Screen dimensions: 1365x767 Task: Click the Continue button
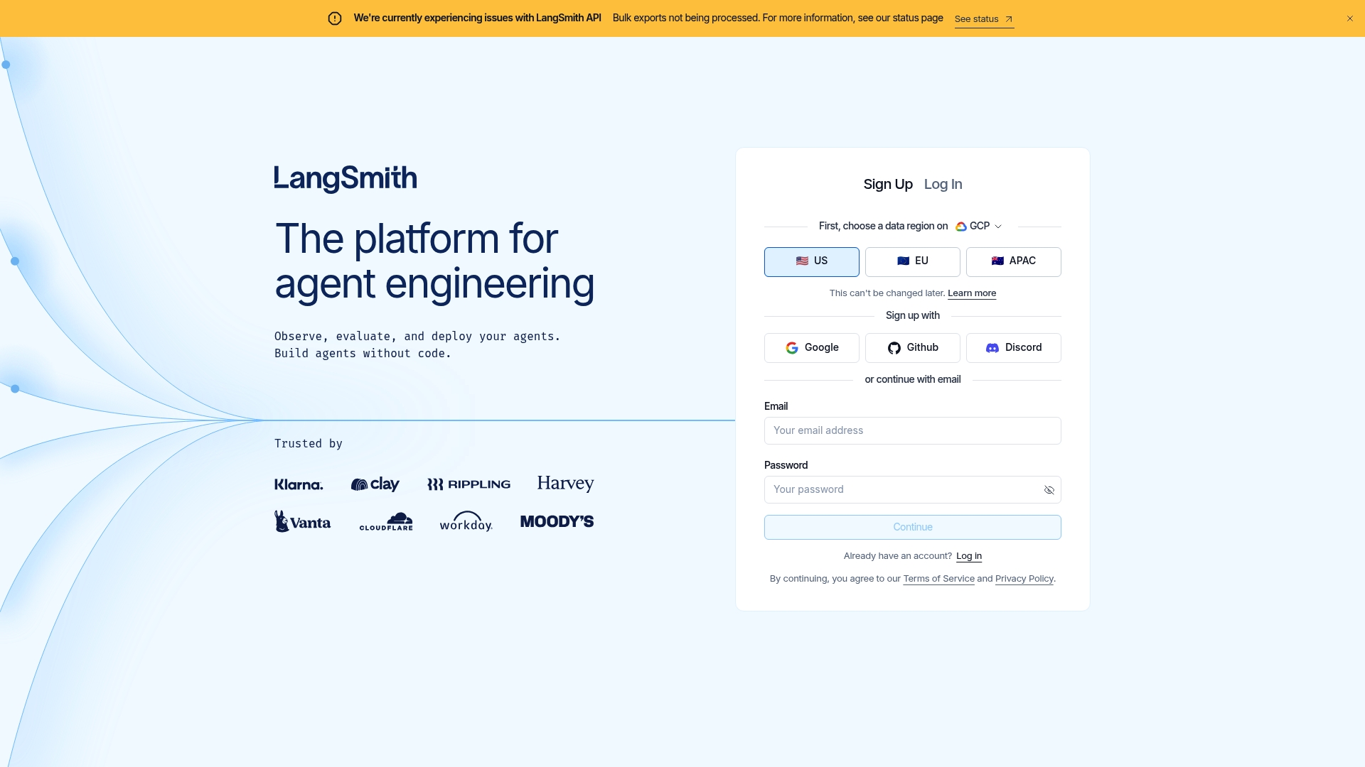(912, 527)
